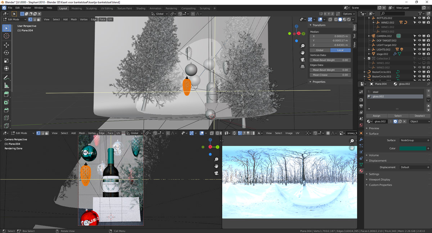This screenshot has width=432, height=233.
Task: Open the Render menu
Action: point(27,8)
